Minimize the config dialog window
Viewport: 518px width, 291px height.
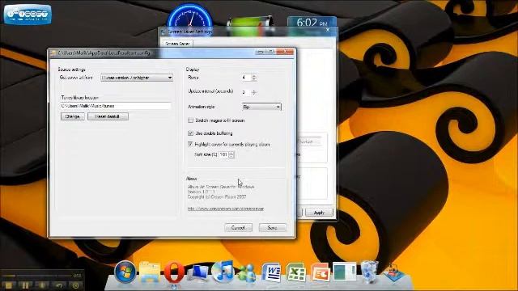(x=261, y=52)
